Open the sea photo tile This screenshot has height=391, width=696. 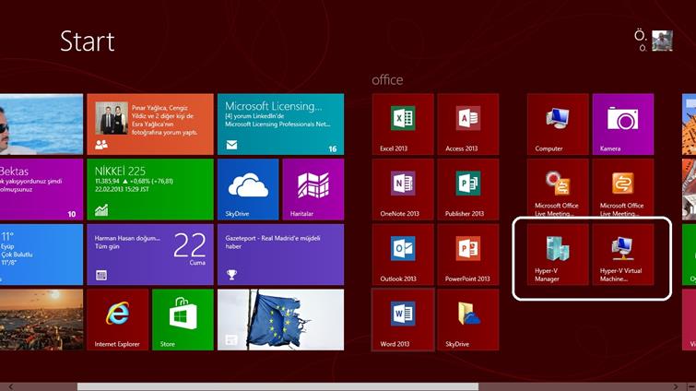point(41,124)
